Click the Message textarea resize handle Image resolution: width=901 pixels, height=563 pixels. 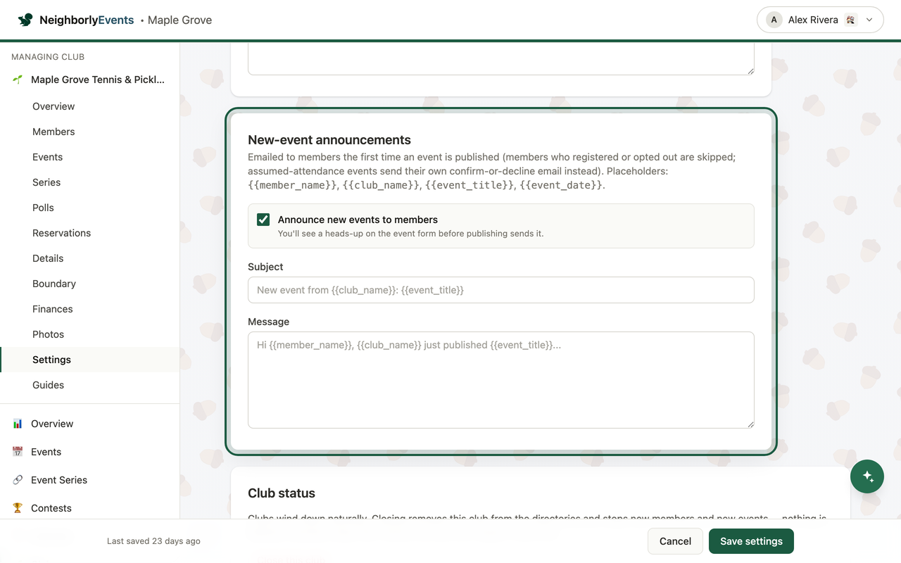pos(750,424)
